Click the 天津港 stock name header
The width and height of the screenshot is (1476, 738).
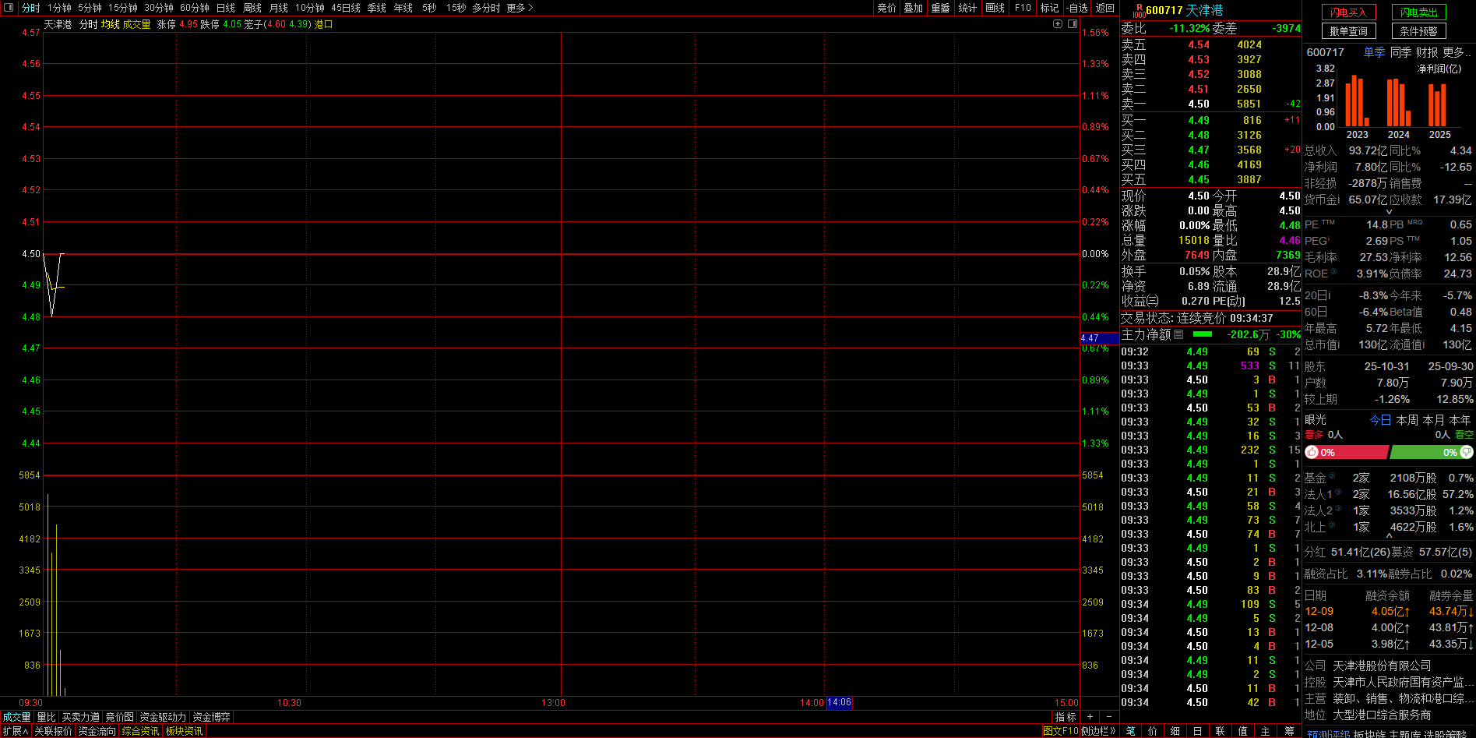[1204, 10]
